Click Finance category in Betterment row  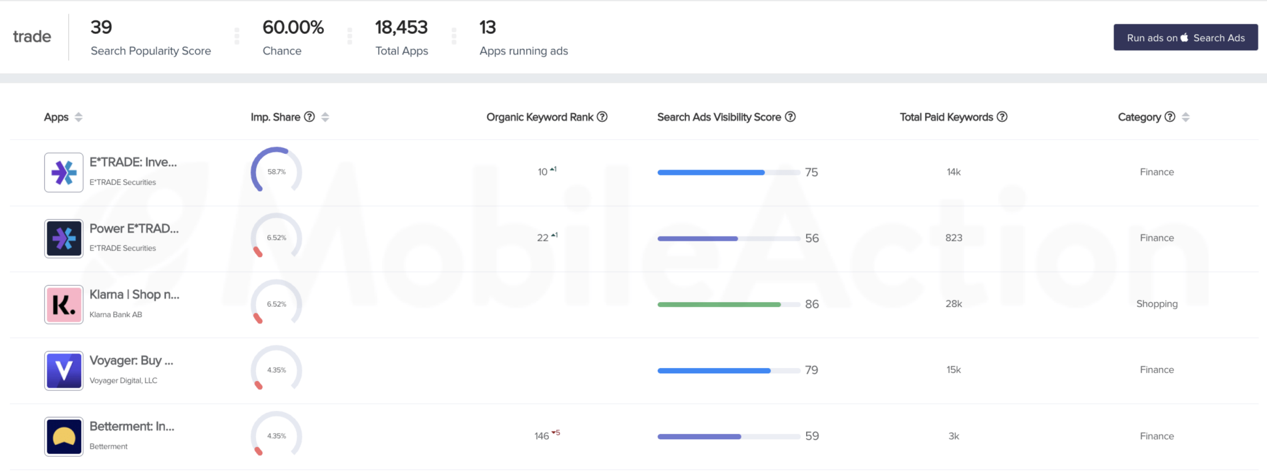(1157, 436)
